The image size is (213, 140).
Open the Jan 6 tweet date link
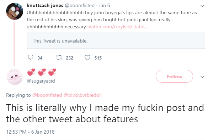tap(104, 6)
